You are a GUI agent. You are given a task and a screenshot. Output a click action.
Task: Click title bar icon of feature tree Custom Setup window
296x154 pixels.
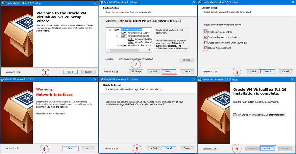click(x=101, y=2)
